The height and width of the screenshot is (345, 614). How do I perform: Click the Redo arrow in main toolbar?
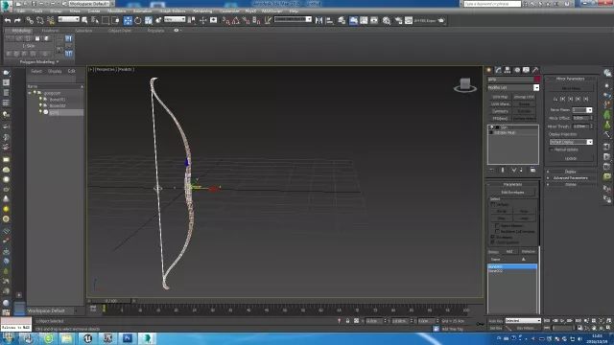[x=17, y=20]
